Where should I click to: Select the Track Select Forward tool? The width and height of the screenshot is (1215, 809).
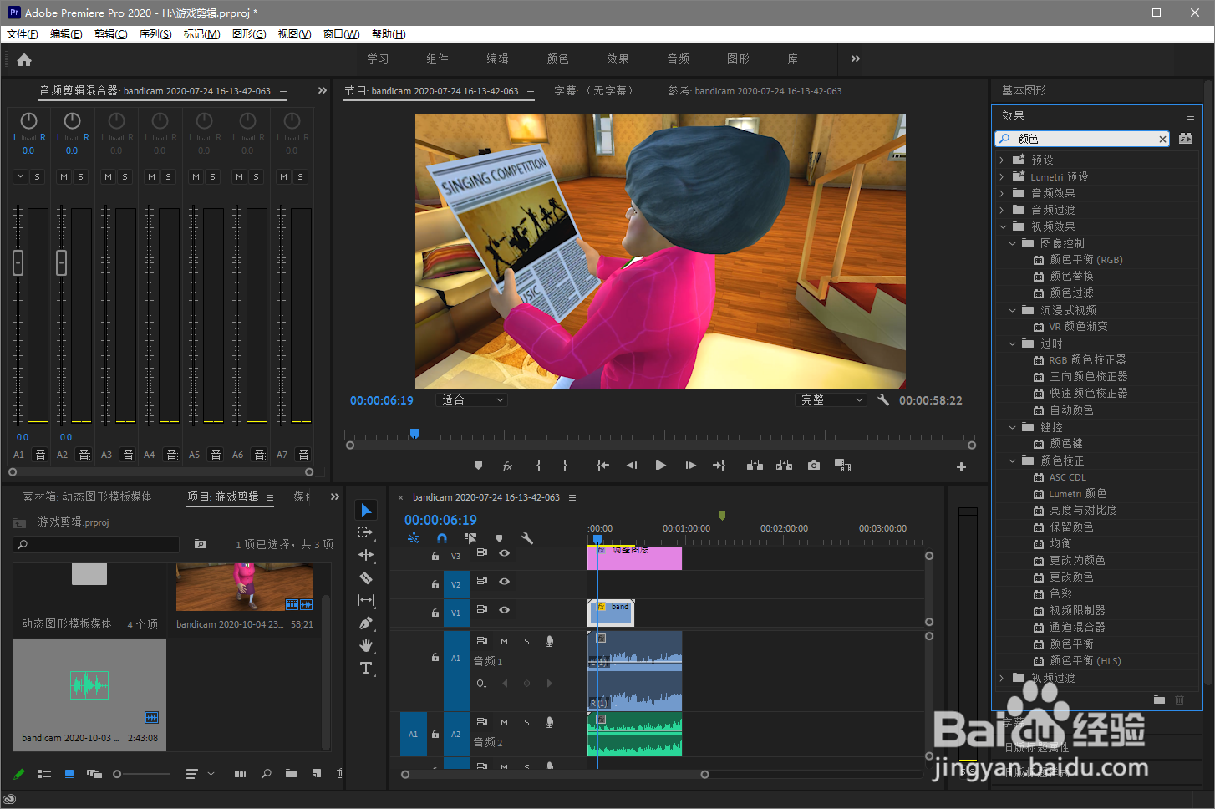366,532
